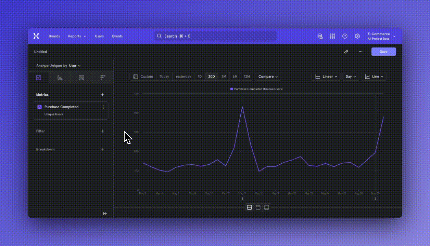The width and height of the screenshot is (430, 246).
Task: Select the Funnels report tab
Action: (60, 78)
